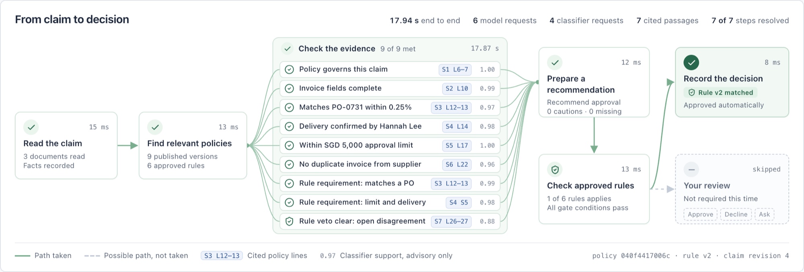
Task: Click the 4 classifier requests stat
Action: 587,20
